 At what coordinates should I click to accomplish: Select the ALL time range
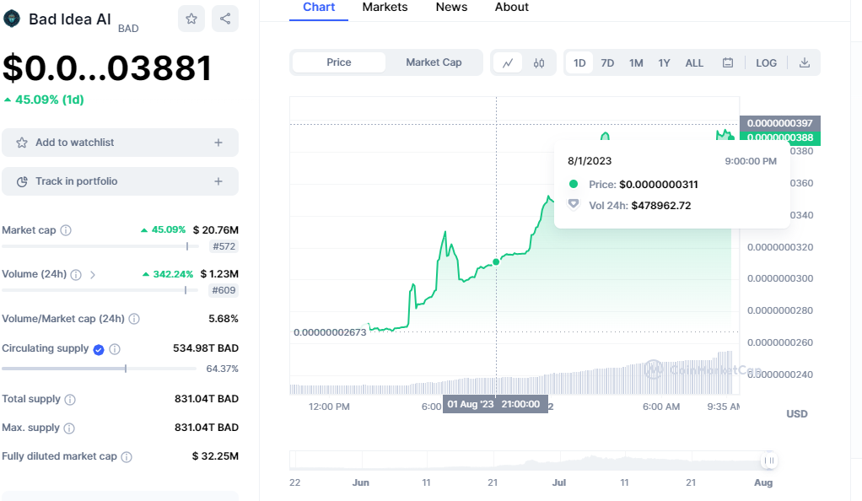tap(694, 62)
